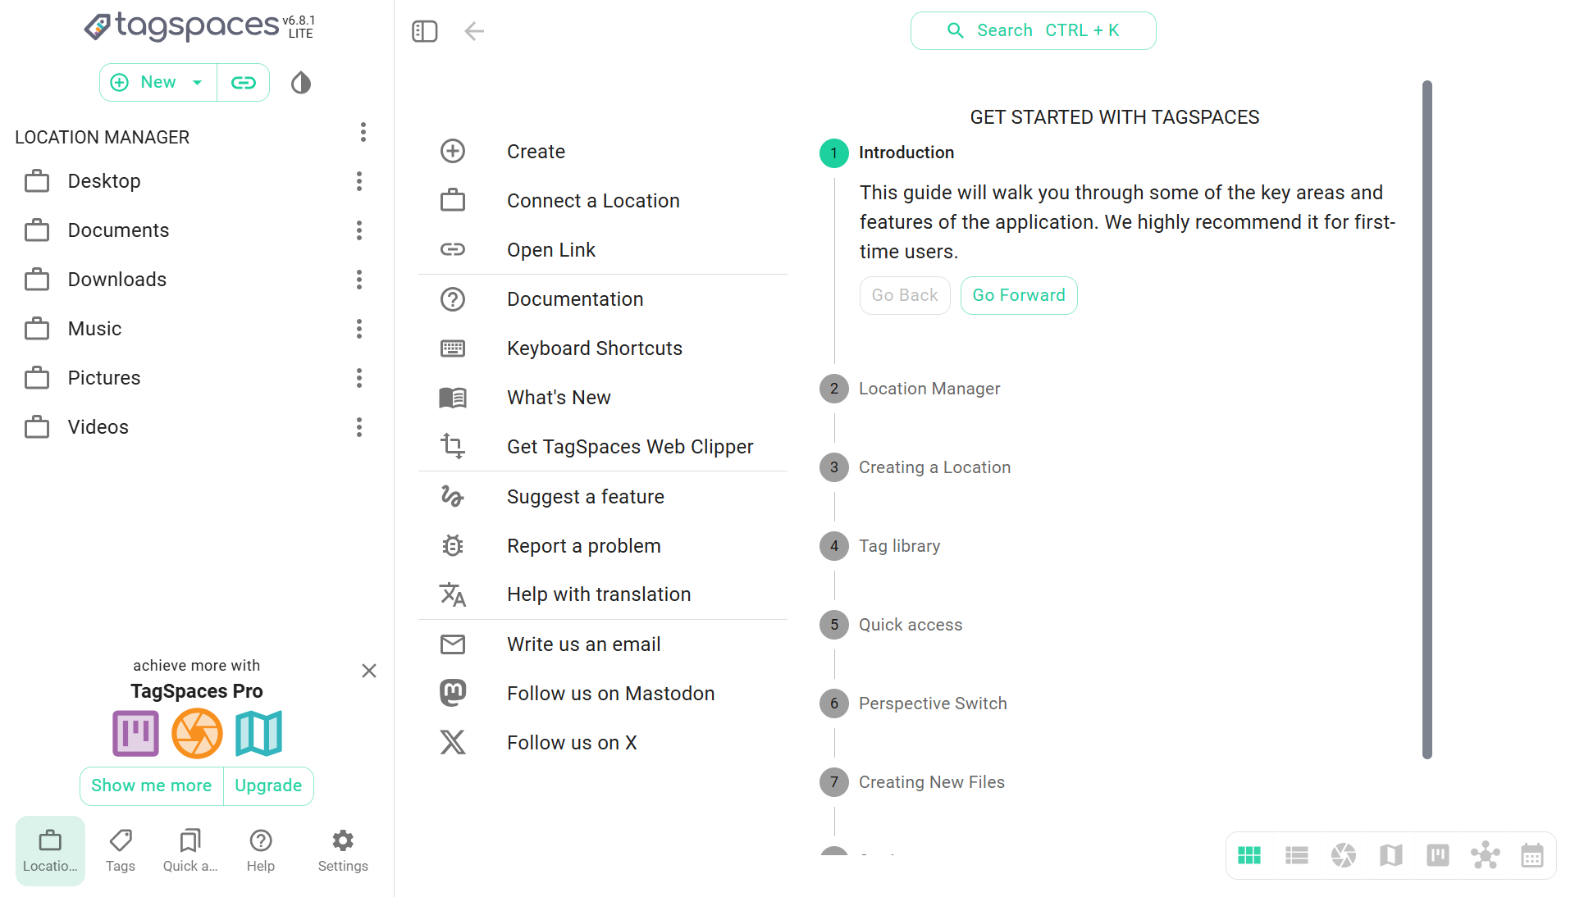Open the Settings tab
Viewport: 1575px width, 897px height.
[x=343, y=851]
